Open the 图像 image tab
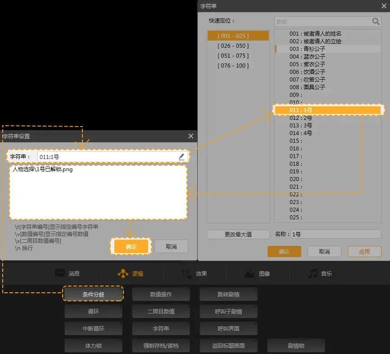The height and width of the screenshot is (354, 390). [257, 273]
